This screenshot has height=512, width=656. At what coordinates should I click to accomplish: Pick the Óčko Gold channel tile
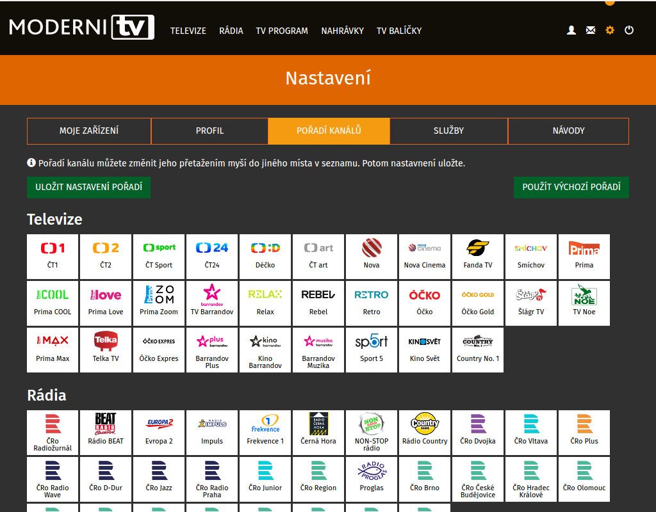478,303
